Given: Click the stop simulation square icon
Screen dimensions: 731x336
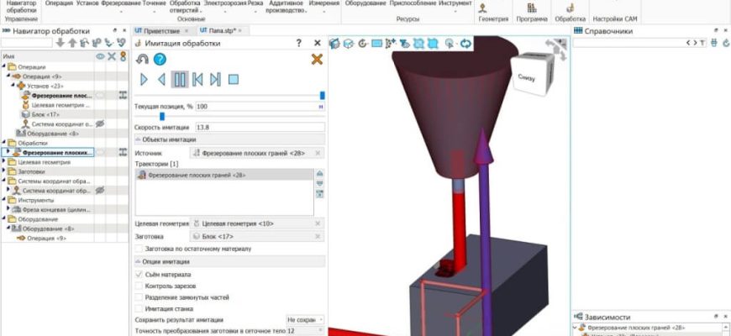Looking at the screenshot, I should point(234,80).
